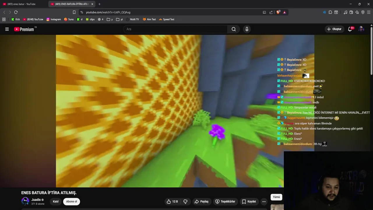Bookmark this page from address bar
This screenshot has height=210, width=373.
coord(74,12)
